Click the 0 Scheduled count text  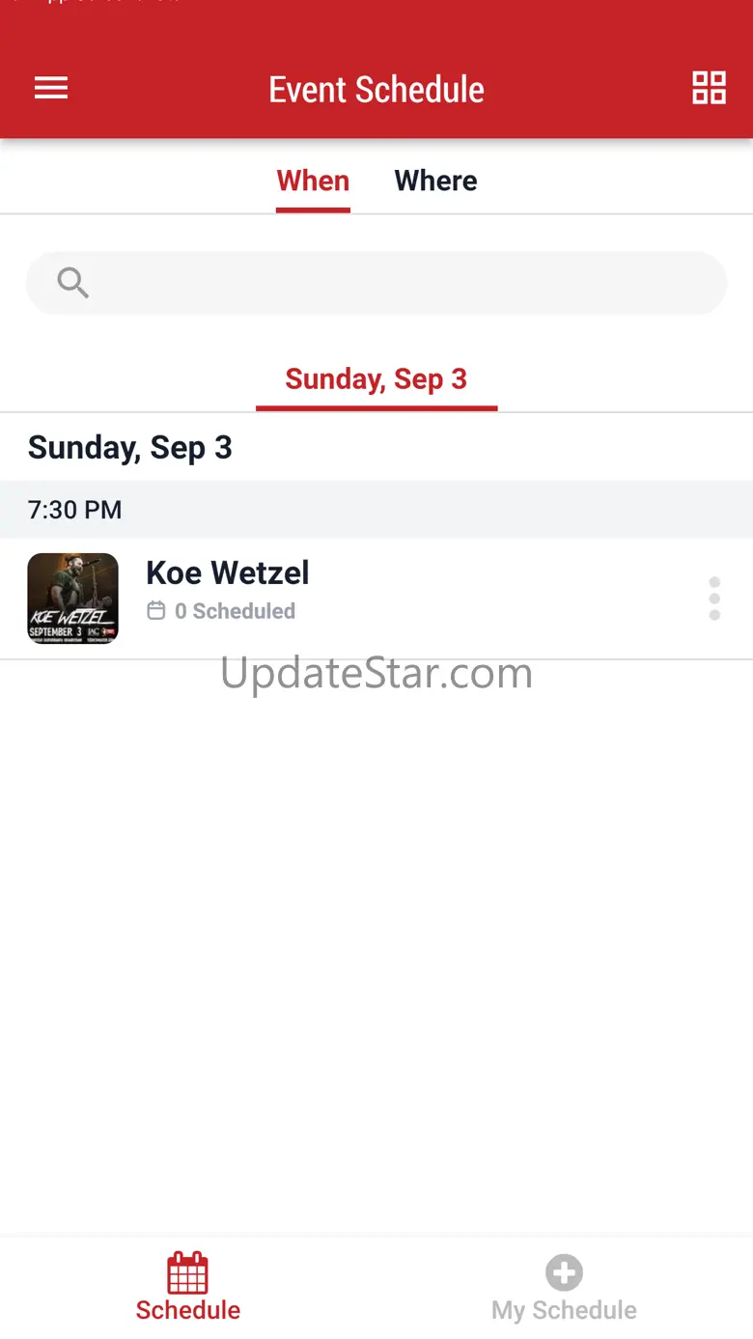pos(235,611)
